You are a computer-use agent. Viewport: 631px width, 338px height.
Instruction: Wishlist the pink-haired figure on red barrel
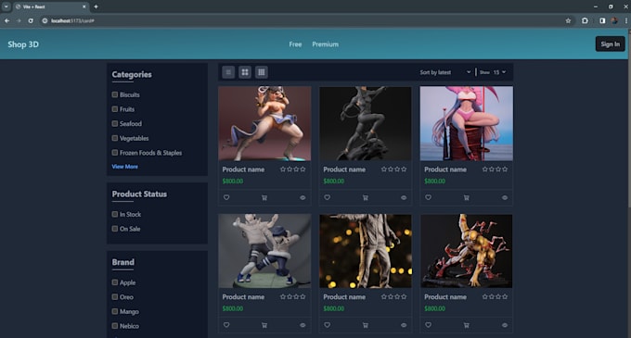click(428, 197)
